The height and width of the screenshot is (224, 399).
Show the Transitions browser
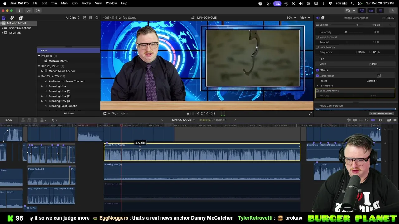(395, 120)
